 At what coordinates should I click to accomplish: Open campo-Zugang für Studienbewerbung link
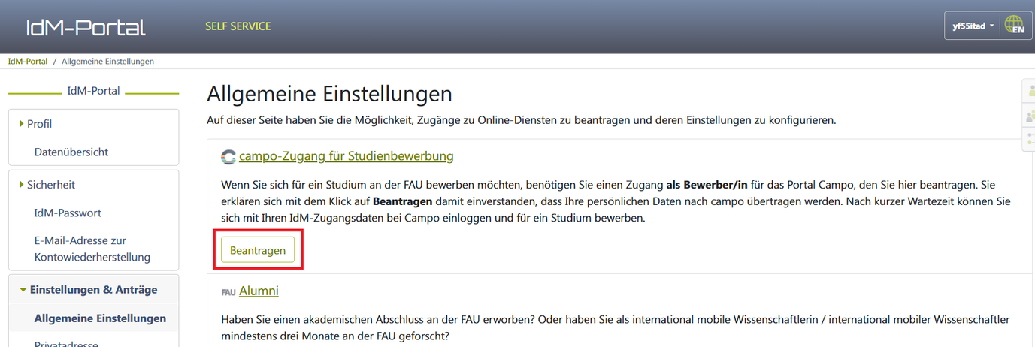click(x=346, y=156)
